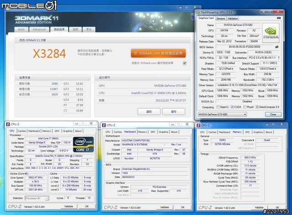Open About tab in processor CPU-Z window

[x=78, y=131]
